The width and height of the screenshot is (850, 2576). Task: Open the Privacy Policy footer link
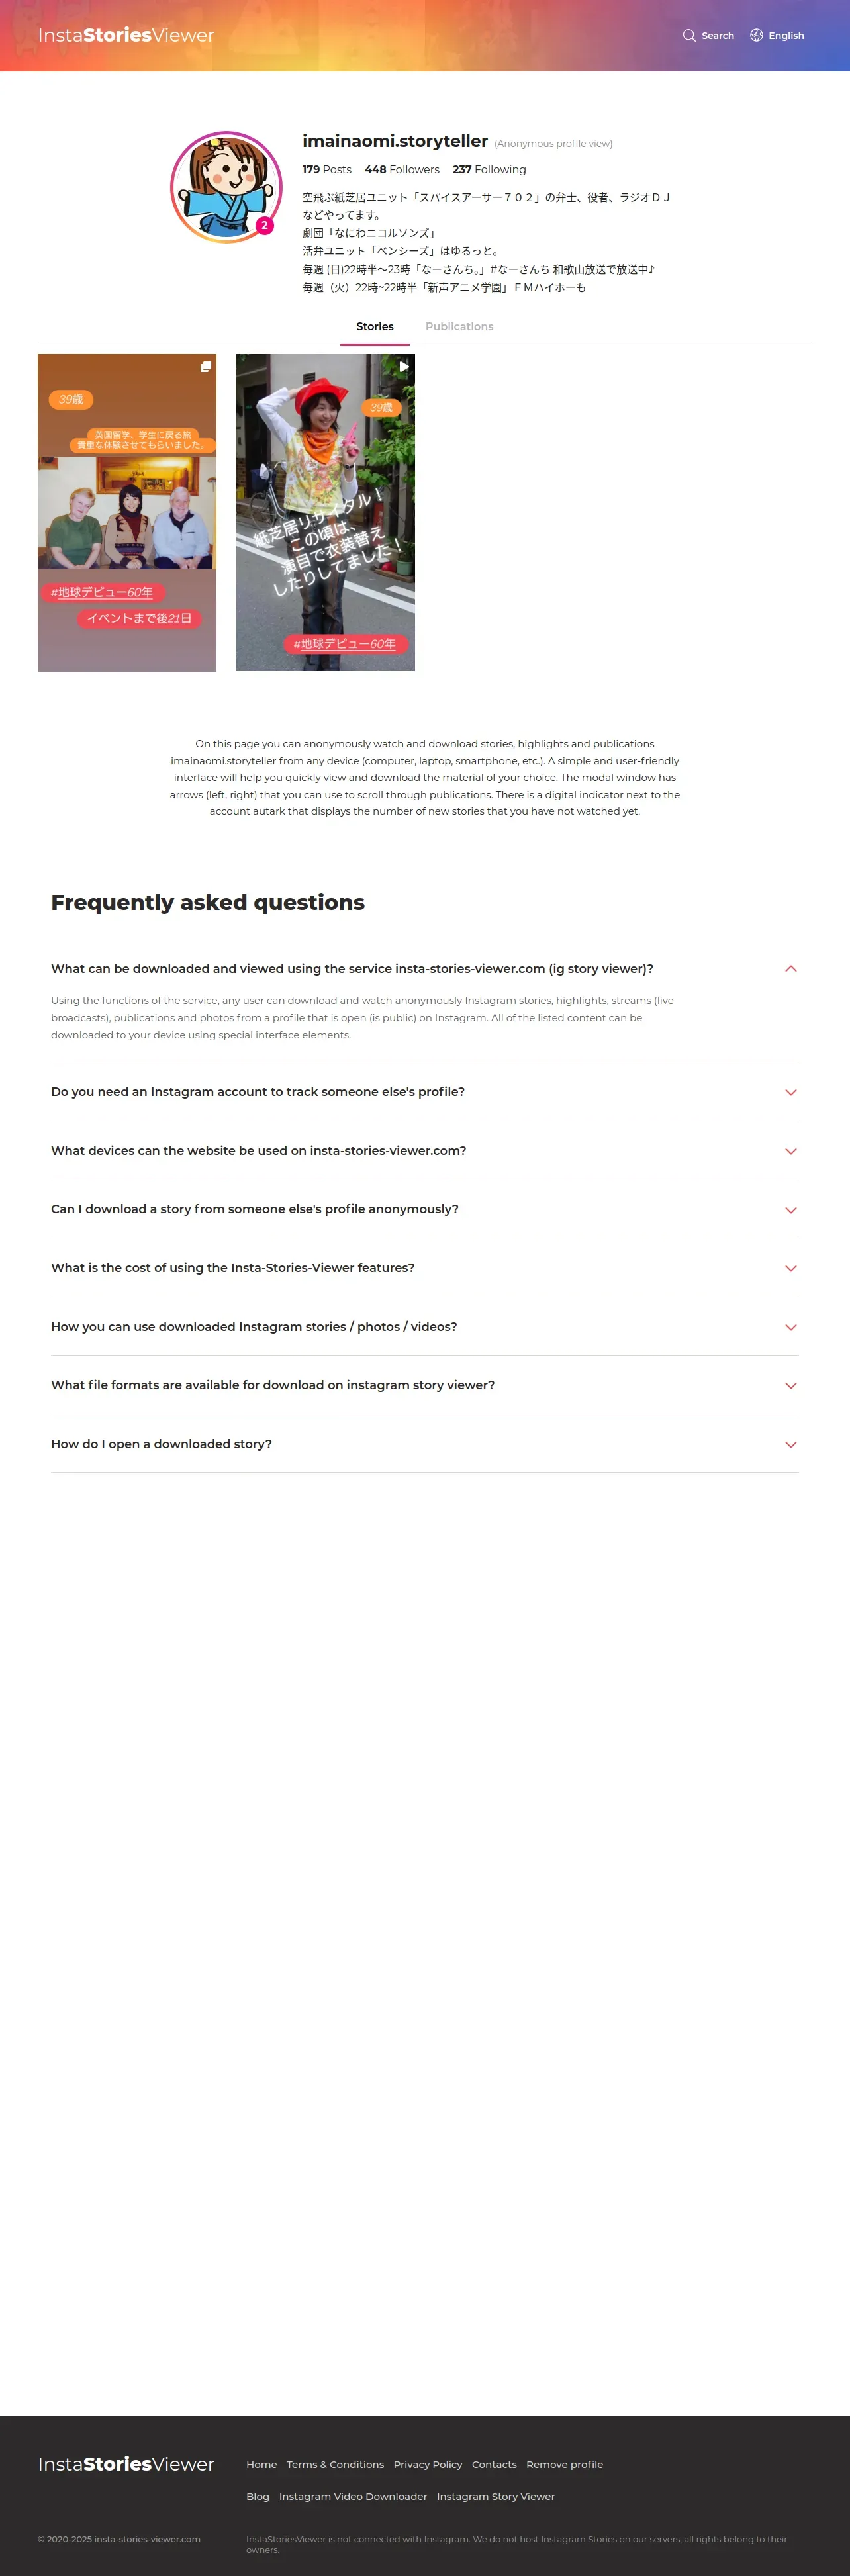coord(428,2464)
